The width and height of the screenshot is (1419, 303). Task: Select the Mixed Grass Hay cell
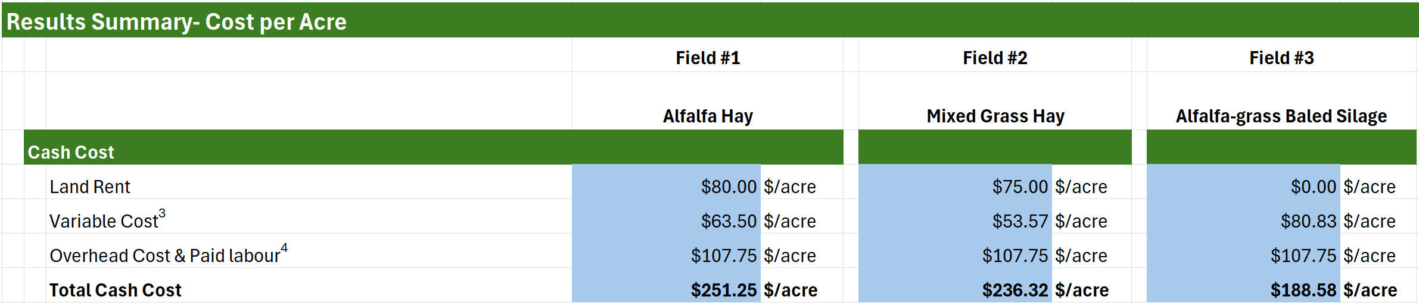tap(995, 116)
